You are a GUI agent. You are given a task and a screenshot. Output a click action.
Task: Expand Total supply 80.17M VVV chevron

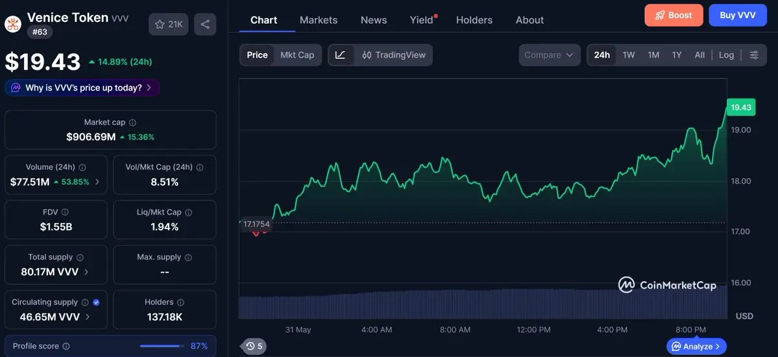(x=86, y=272)
